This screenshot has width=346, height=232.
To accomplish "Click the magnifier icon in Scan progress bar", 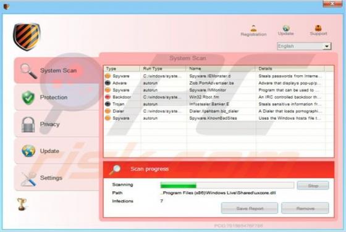I will [115, 170].
